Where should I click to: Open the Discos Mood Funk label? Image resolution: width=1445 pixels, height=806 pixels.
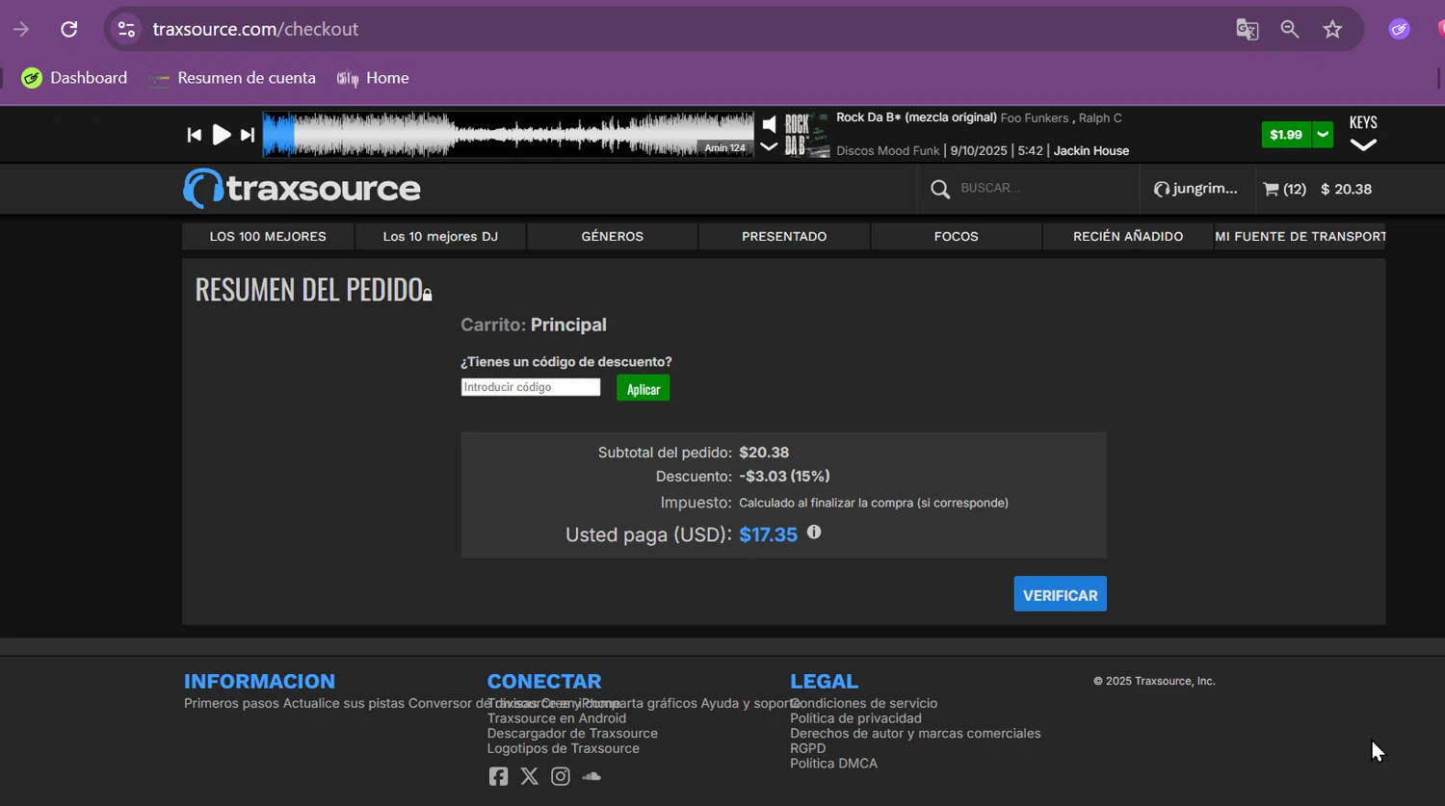click(x=888, y=151)
